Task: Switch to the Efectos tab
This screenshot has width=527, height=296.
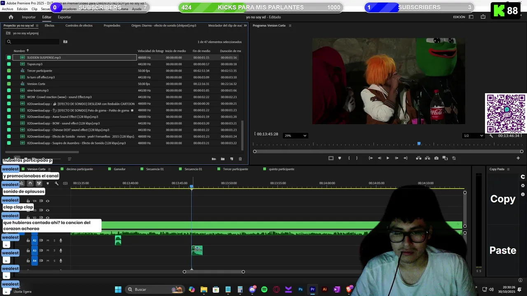Action: pos(49,25)
